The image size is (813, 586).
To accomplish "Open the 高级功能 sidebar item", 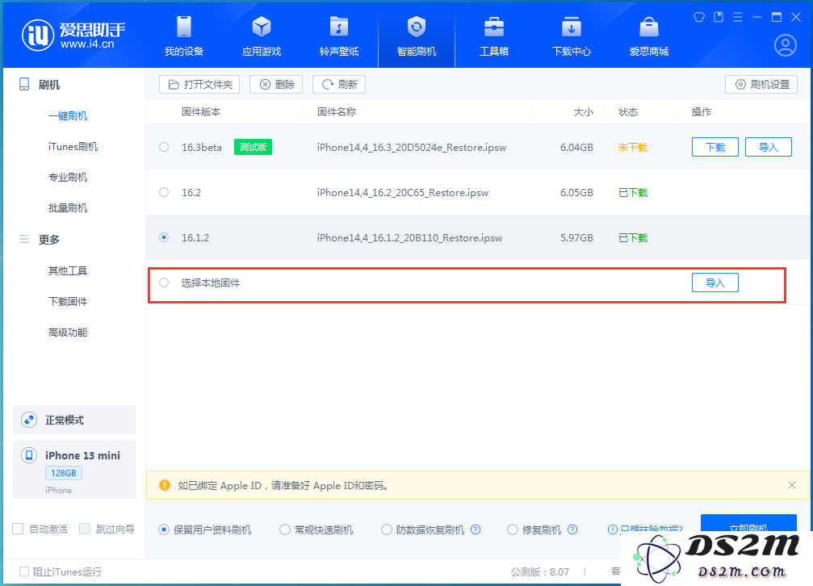I will pyautogui.click(x=68, y=332).
